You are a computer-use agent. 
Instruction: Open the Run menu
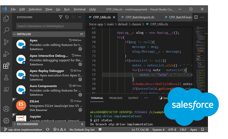(67, 9)
